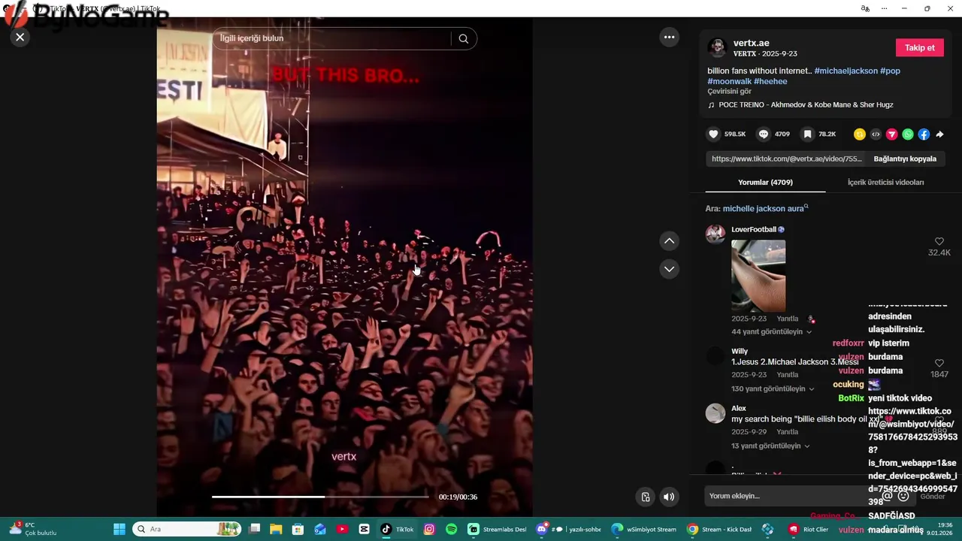Like LoverFootball's comment with 32.4K likes
962x541 pixels.
click(939, 242)
